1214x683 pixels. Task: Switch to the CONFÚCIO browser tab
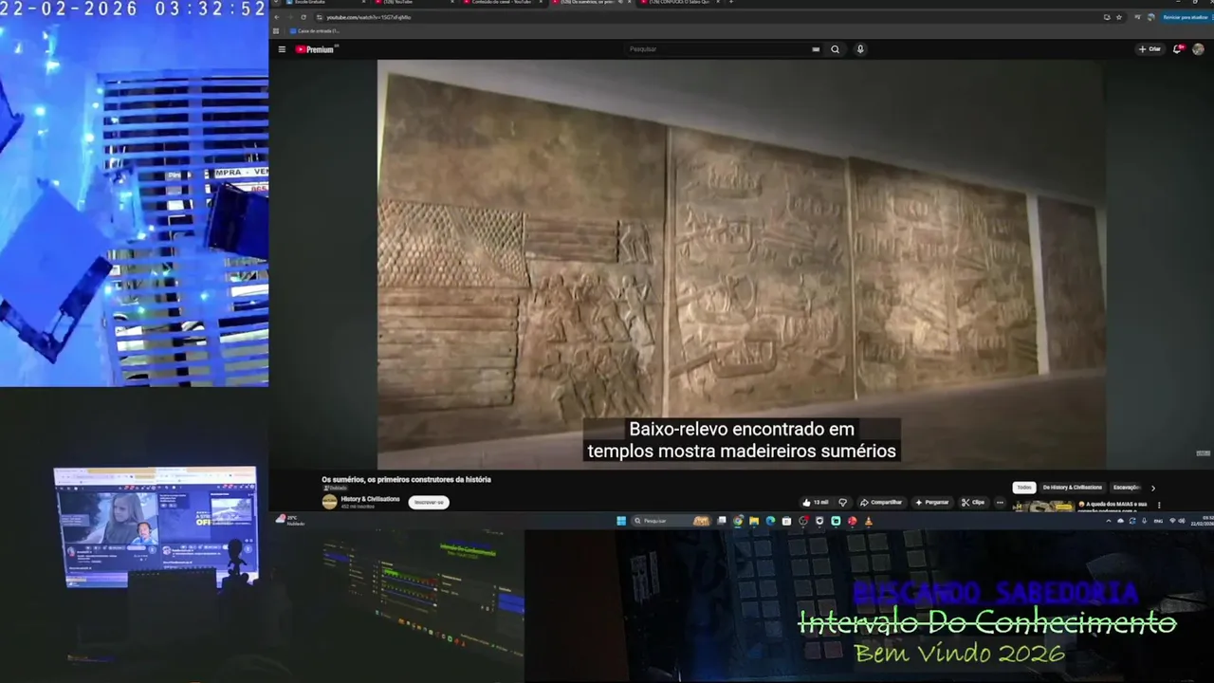click(680, 2)
